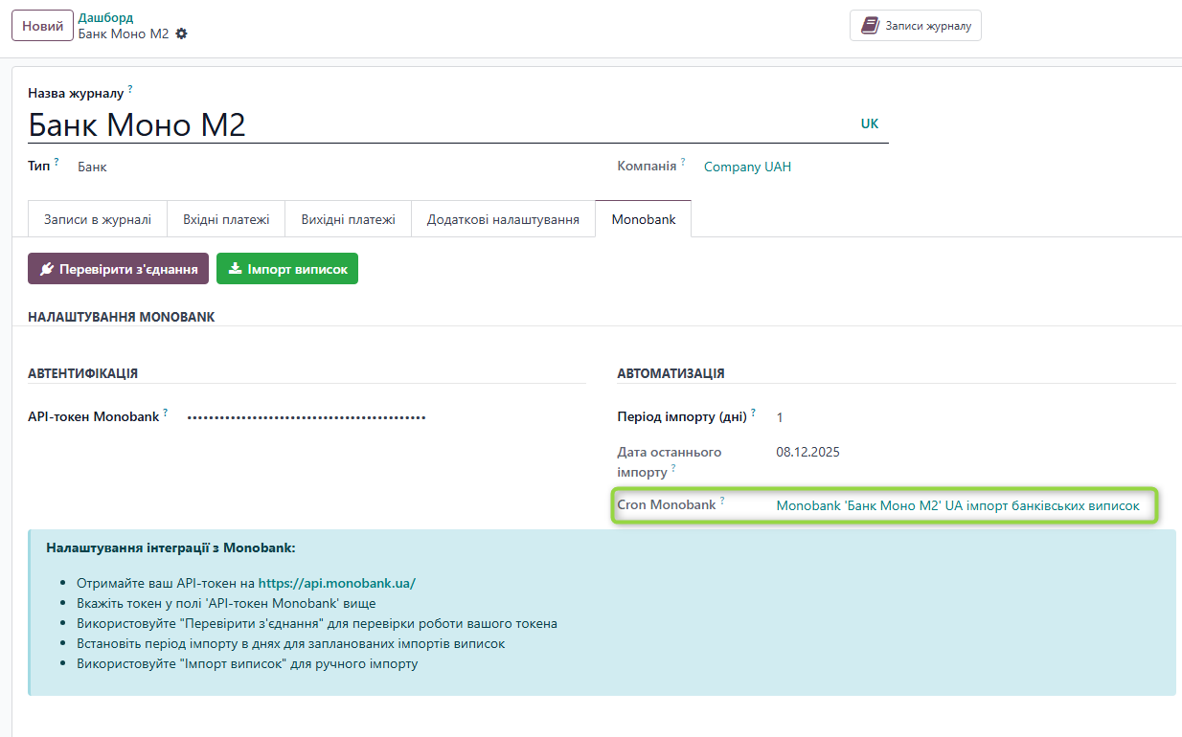Select the Записи в журналі tab
This screenshot has width=1182, height=737.
(96, 219)
